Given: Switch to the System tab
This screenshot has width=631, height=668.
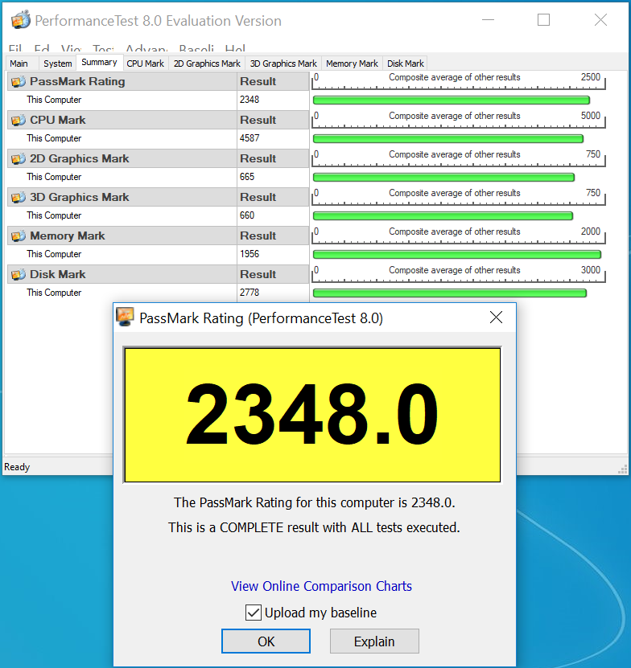Looking at the screenshot, I should click(58, 64).
